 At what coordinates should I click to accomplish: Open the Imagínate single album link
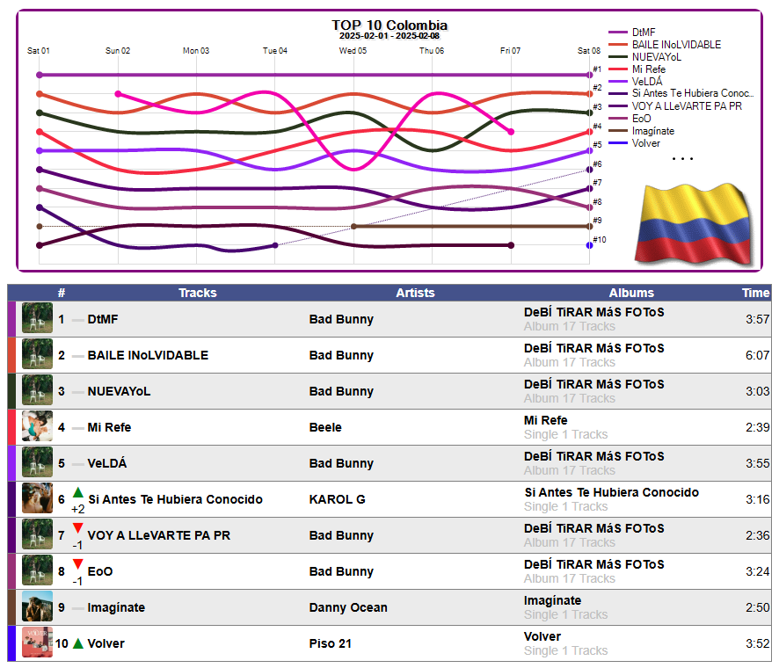tap(552, 601)
